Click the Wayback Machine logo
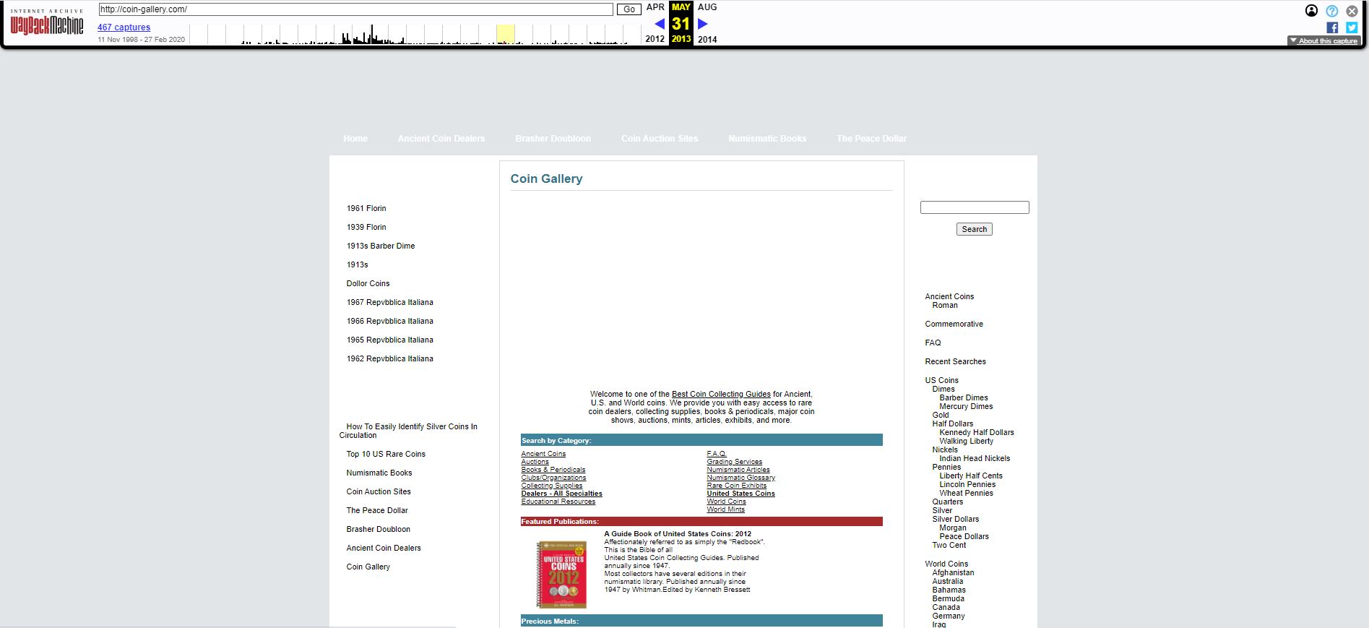This screenshot has width=1369, height=628. point(46,25)
